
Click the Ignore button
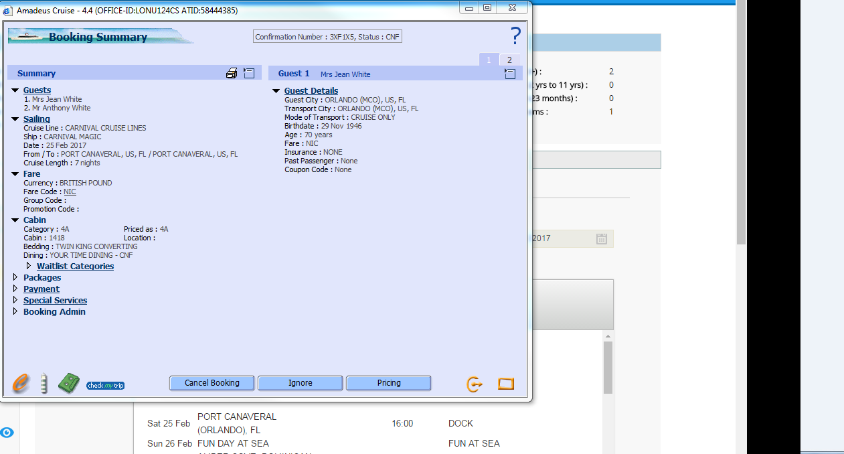301,383
